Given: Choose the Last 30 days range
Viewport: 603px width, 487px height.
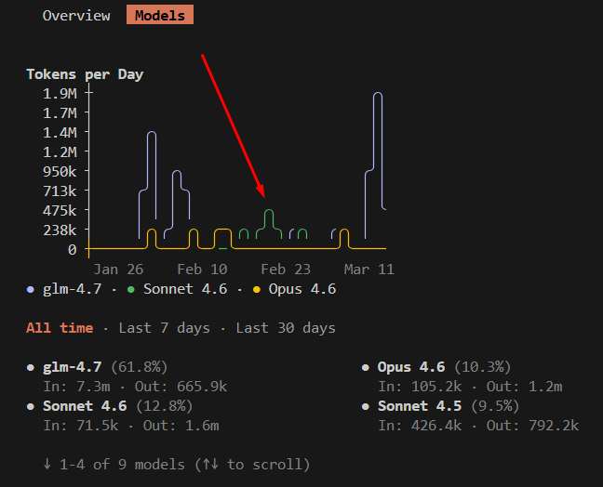Looking at the screenshot, I should click(x=286, y=328).
